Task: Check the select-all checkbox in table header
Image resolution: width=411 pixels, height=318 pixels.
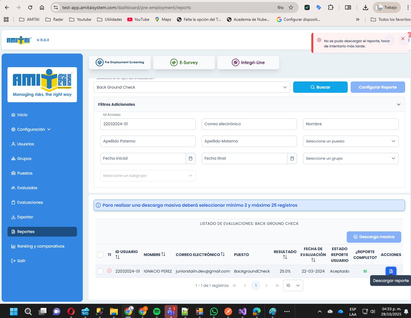Action: (x=100, y=255)
